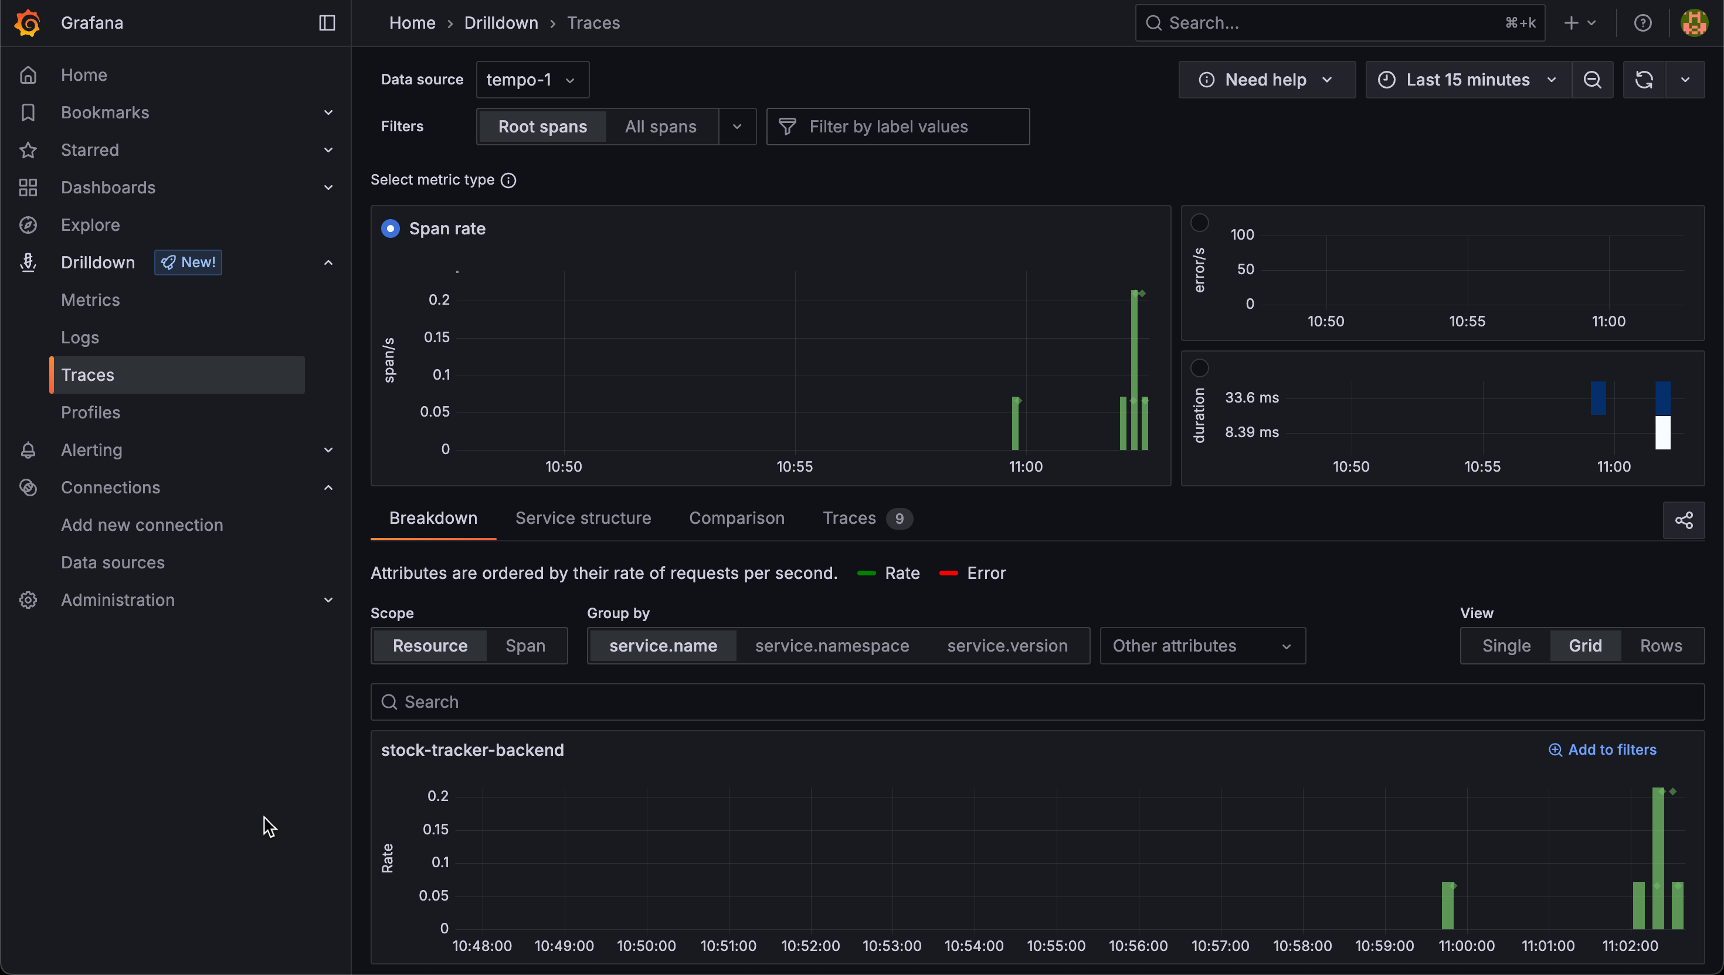Go to Profiles under Drilldown

tap(90, 412)
